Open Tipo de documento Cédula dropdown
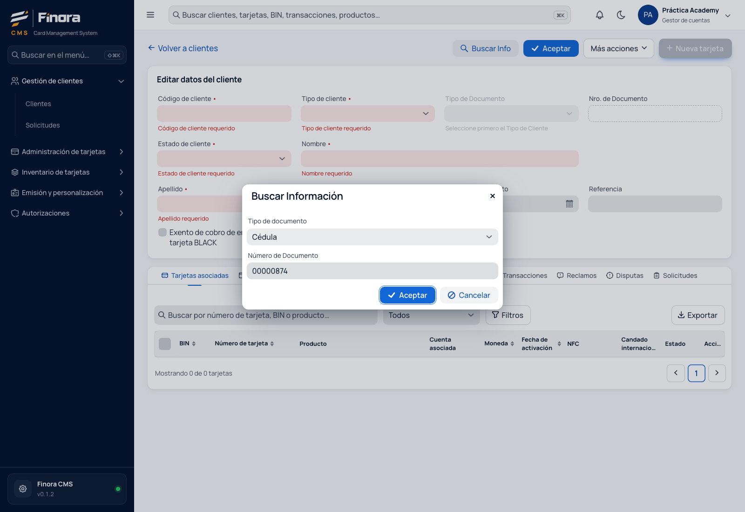 point(372,237)
